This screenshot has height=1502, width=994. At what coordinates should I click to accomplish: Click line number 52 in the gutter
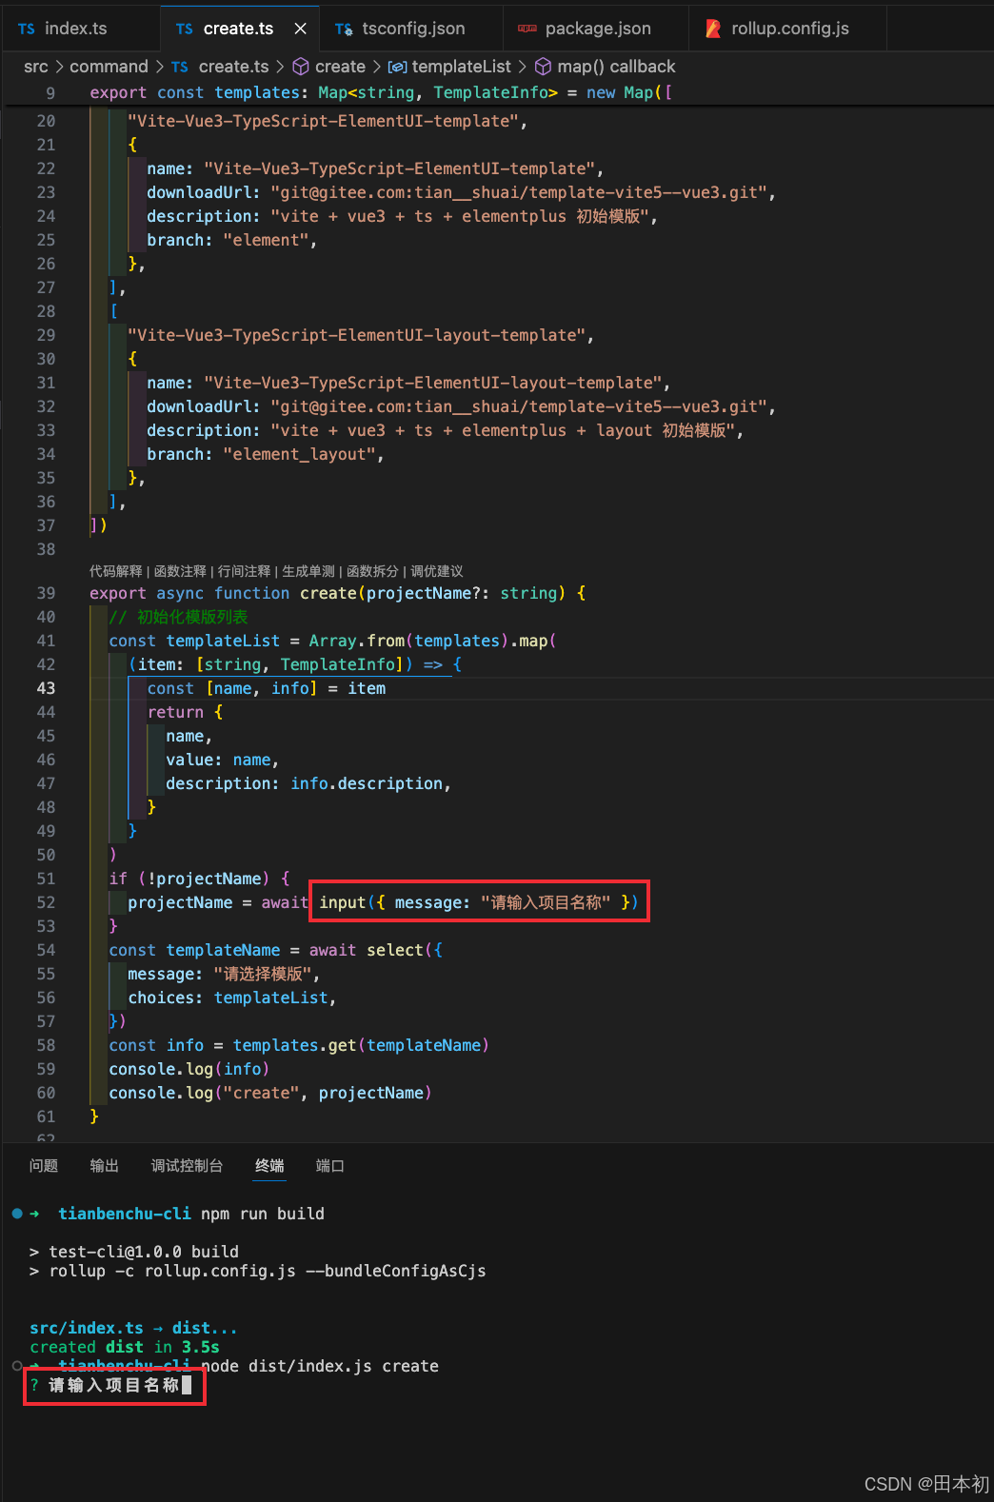click(x=46, y=902)
